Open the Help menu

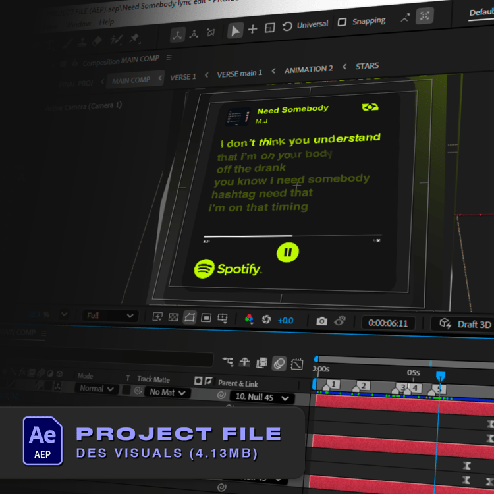coord(107,22)
